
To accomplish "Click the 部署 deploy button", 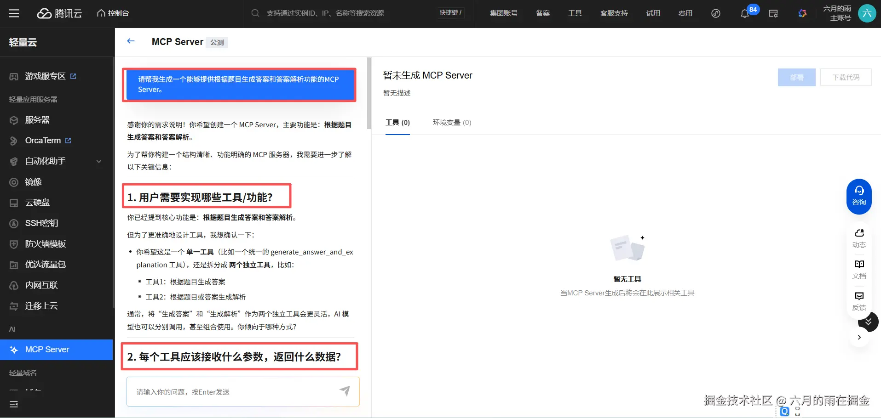I will click(x=796, y=77).
